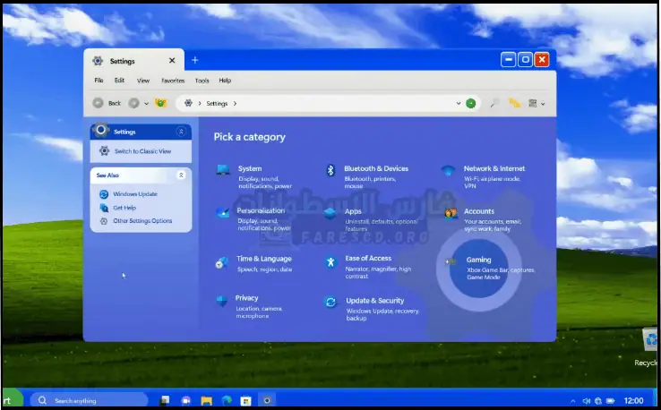Click Other Settings Options link
This screenshot has height=410, width=661.
click(x=142, y=221)
